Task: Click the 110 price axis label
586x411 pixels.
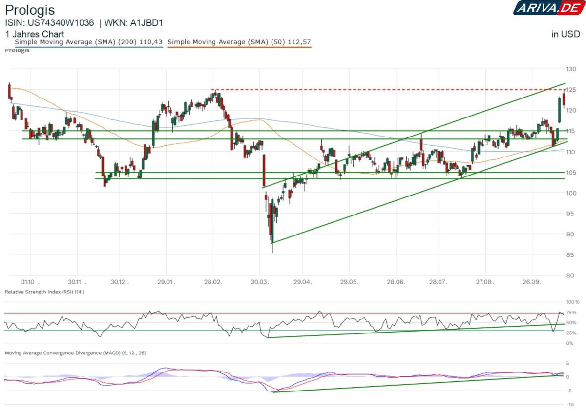Action: (x=571, y=152)
